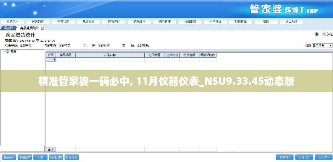Click the 关闭(X) button
The width and height of the screenshot is (333, 162).
323,157
